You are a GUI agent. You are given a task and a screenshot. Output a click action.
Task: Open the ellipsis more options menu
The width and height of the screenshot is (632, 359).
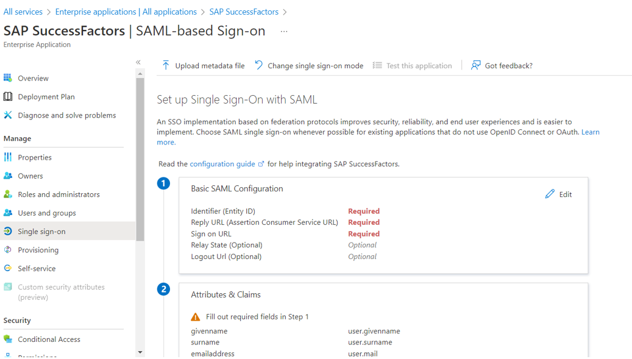[284, 32]
